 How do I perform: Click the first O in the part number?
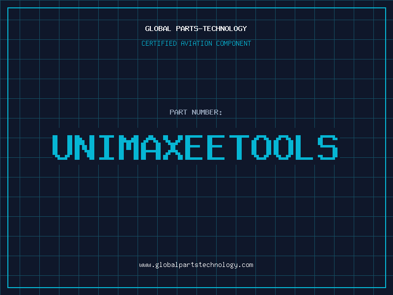point(261,147)
